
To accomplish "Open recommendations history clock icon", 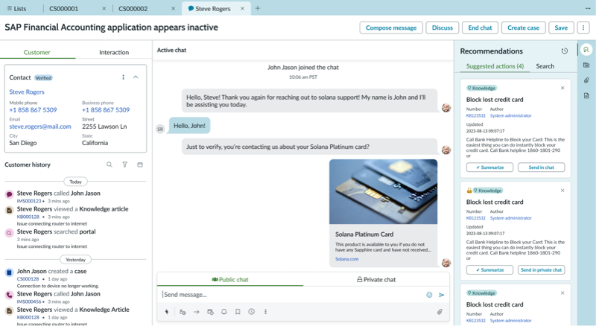I will click(x=565, y=51).
